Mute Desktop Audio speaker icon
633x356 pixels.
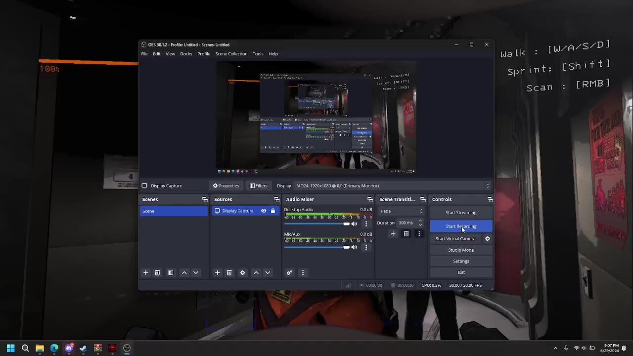pyautogui.click(x=354, y=223)
